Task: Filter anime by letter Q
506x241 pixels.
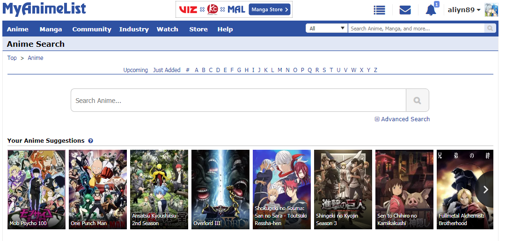Action: pyautogui.click(x=310, y=70)
